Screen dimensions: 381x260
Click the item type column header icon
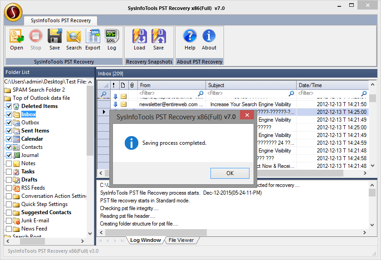click(x=123, y=85)
